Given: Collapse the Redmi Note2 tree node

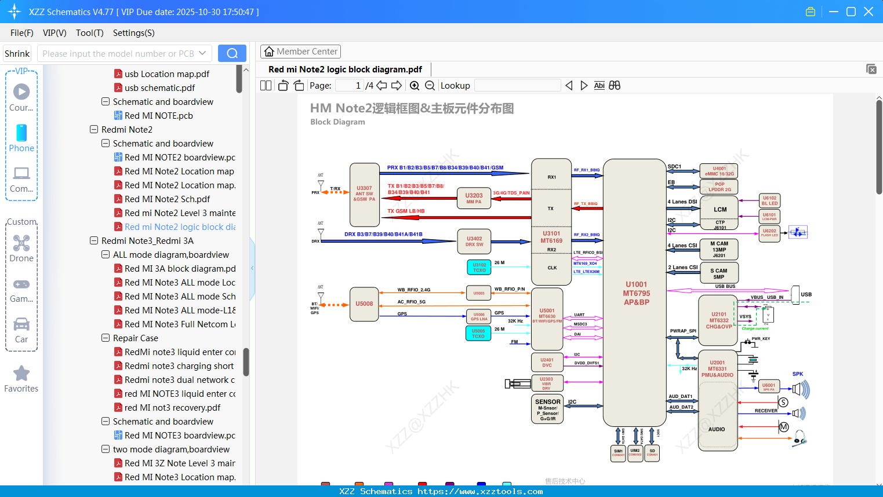Looking at the screenshot, I should coord(94,129).
